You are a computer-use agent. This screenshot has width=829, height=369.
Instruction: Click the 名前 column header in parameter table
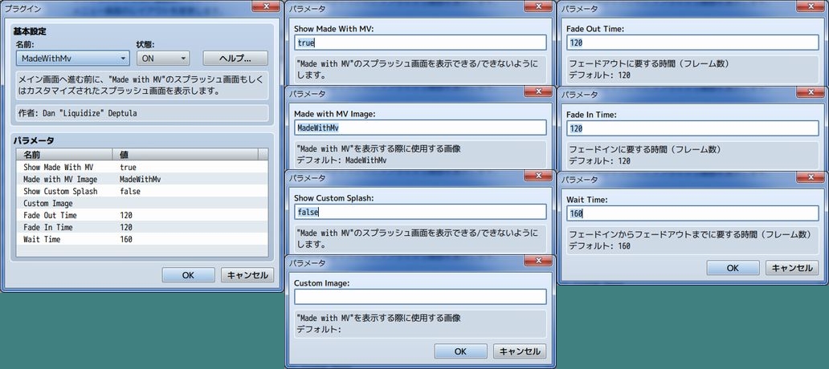[64, 154]
